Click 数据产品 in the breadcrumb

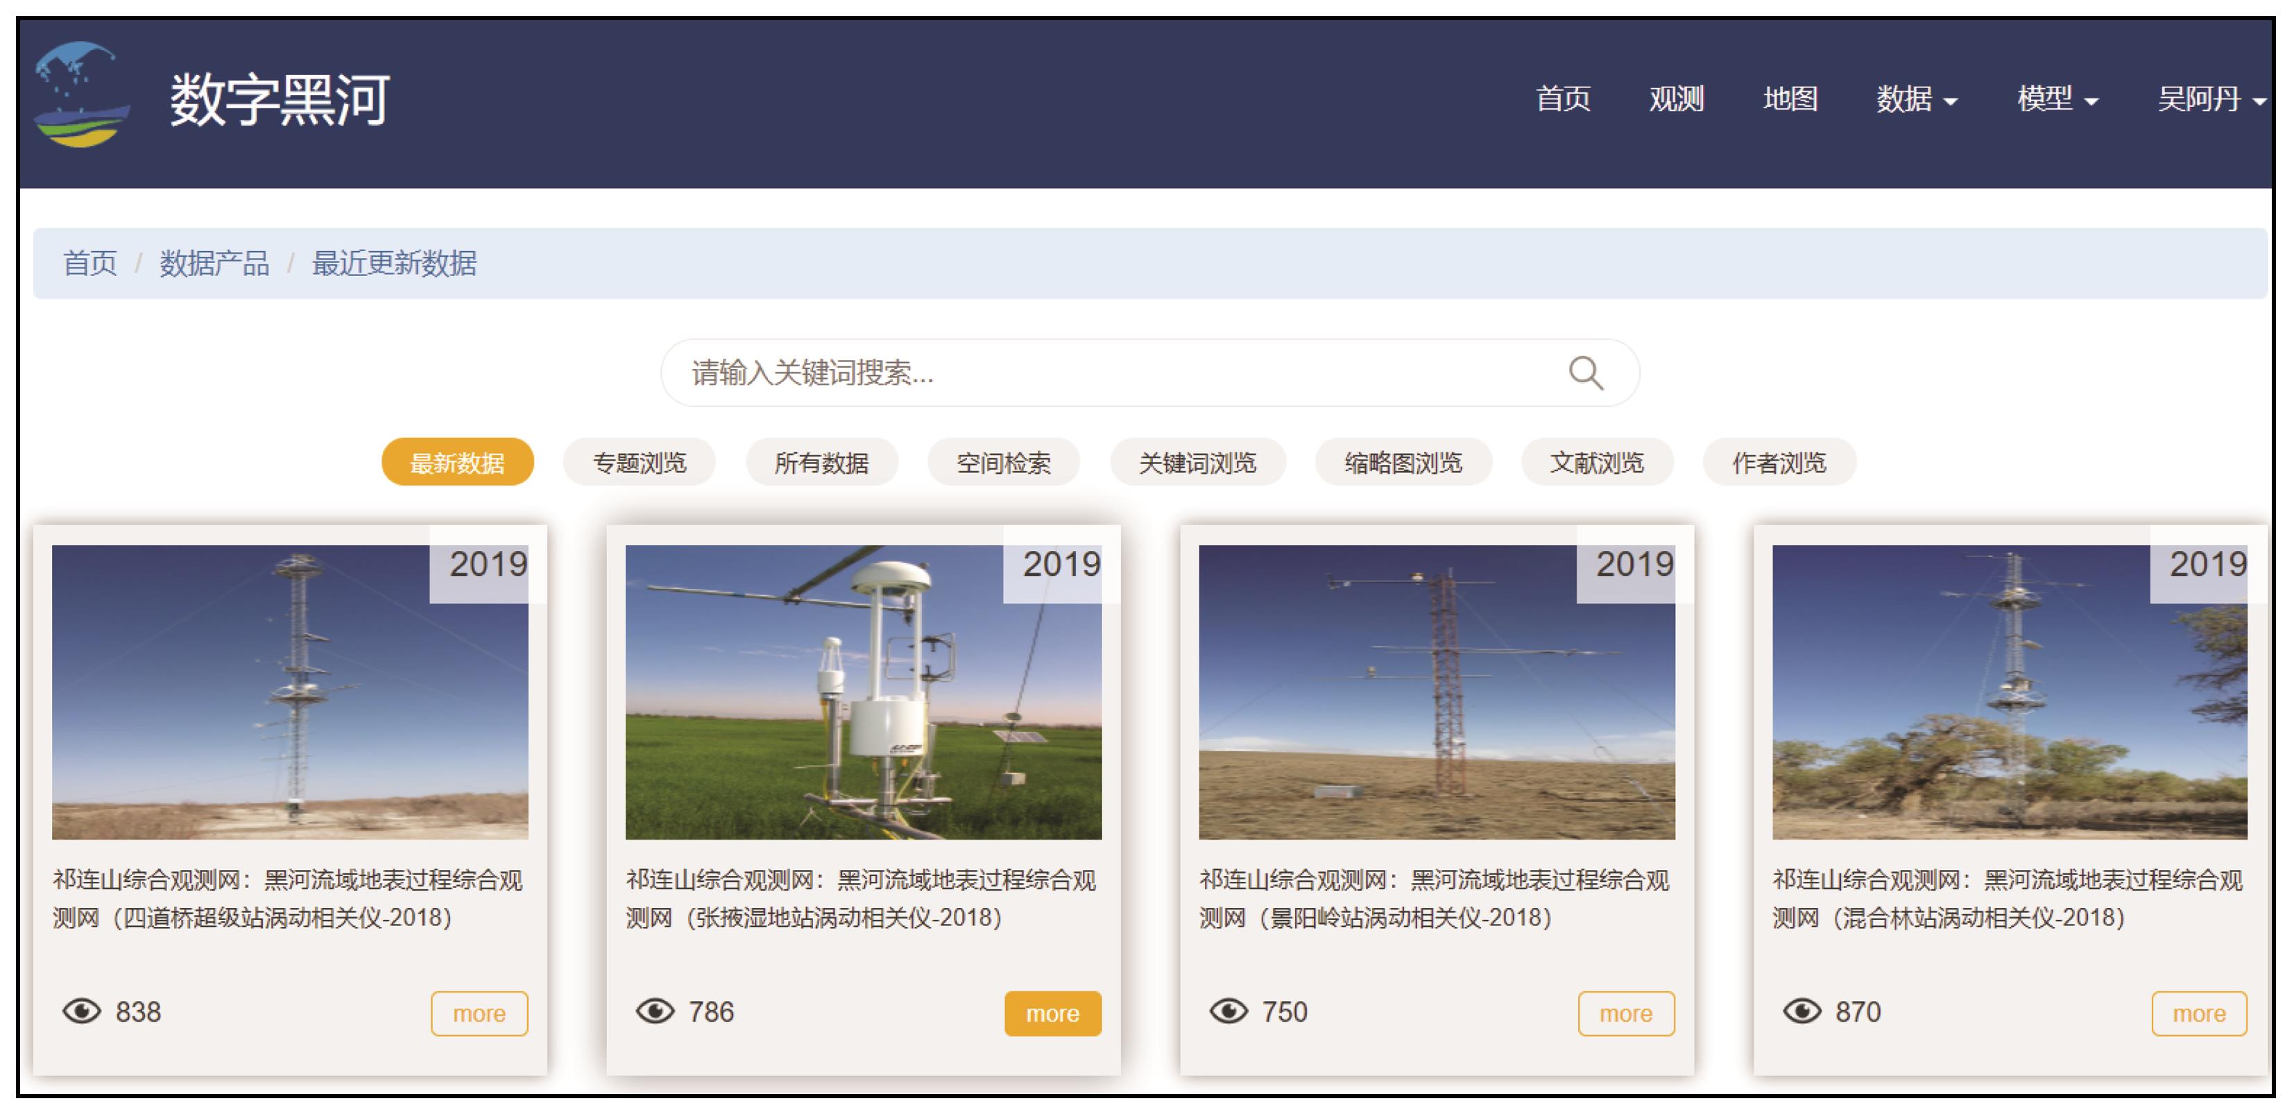tap(214, 264)
